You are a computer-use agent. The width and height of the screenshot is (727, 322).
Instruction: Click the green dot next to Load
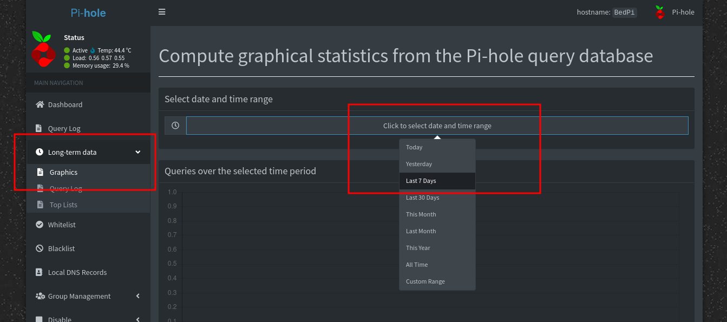tap(67, 58)
